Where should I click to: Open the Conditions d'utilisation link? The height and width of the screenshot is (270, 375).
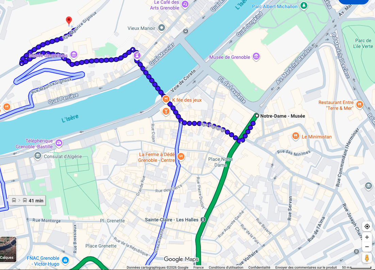point(226,268)
